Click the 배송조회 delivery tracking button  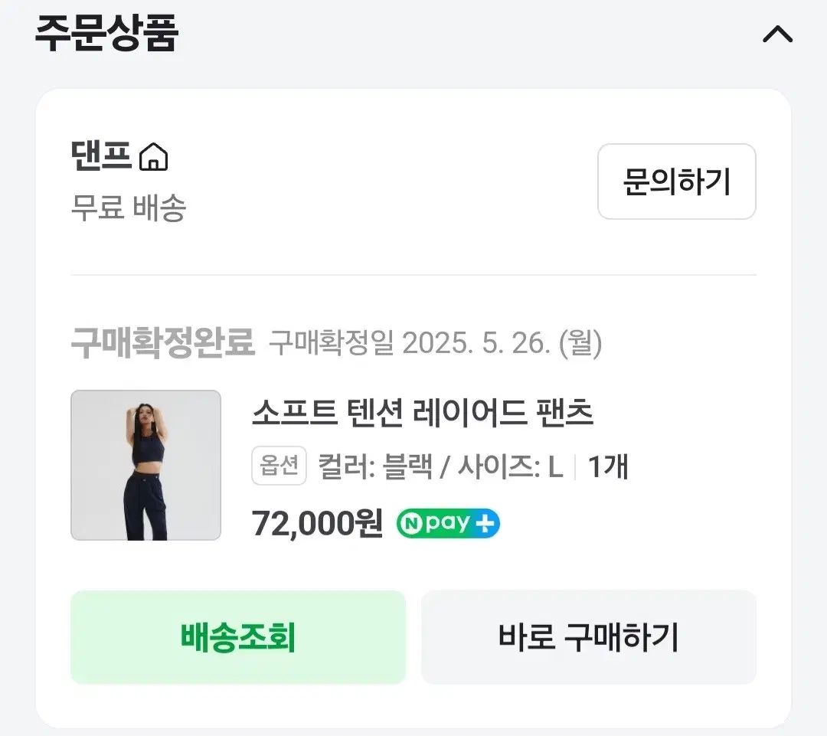coord(237,636)
